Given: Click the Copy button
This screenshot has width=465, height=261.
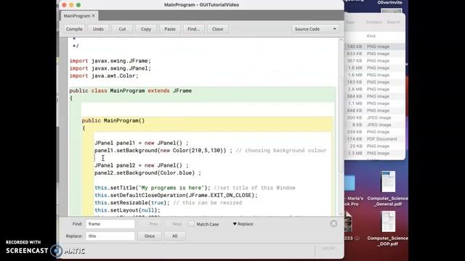Looking at the screenshot, I should pyautogui.click(x=146, y=29).
